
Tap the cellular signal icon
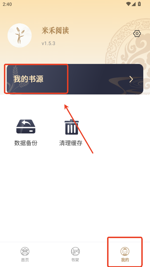click(133, 4)
